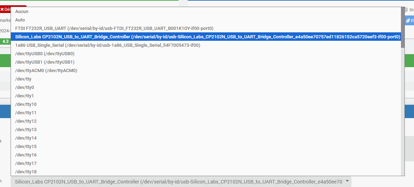The height and width of the screenshot is (187, 414).
Task: Pick the /dev/tty13 entry
Action: tap(206, 129)
